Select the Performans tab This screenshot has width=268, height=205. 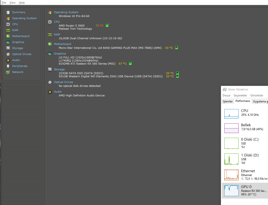point(243,101)
